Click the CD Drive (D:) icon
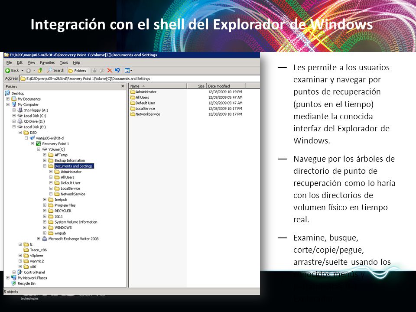Viewport: 416px width, 312px height. [20, 121]
